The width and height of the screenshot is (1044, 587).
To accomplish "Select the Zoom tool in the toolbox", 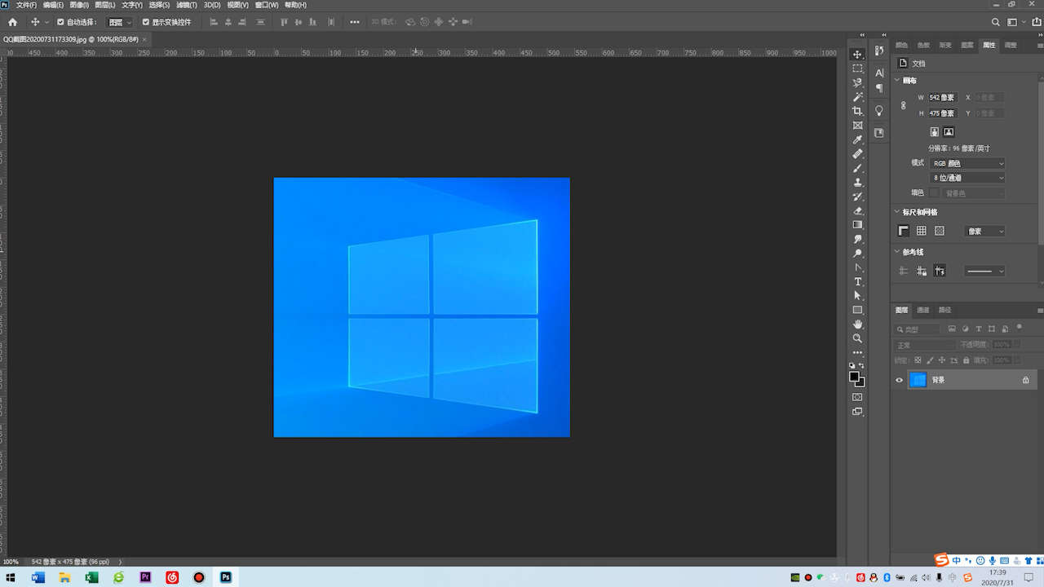I will point(857,338).
